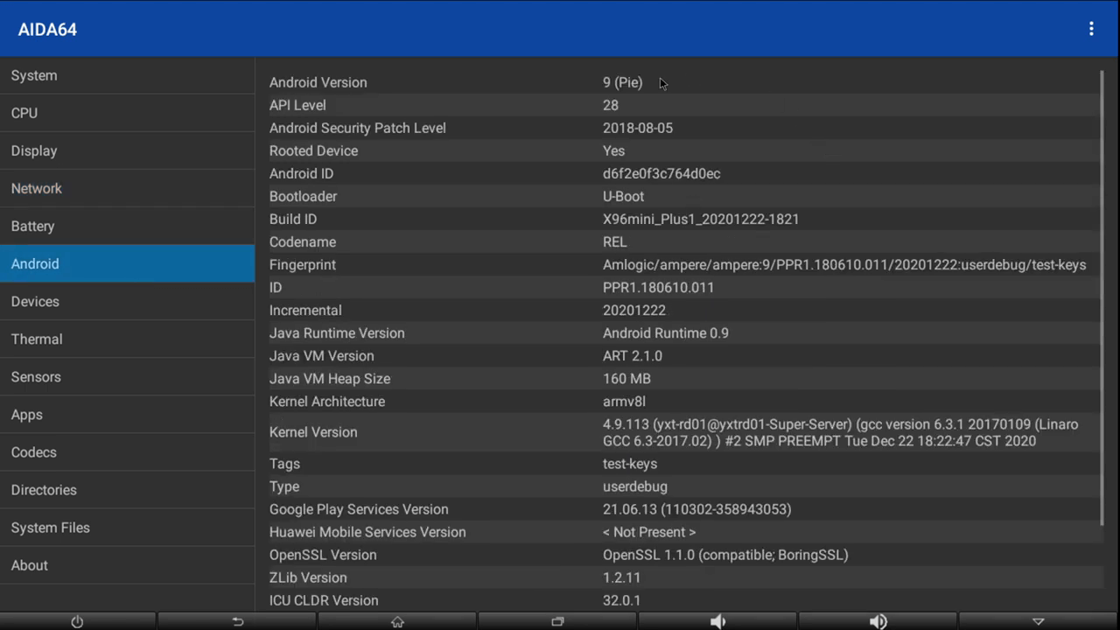Click the Codename value REL
The height and width of the screenshot is (630, 1120).
614,241
